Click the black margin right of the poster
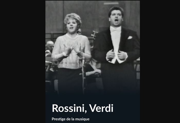This screenshot has width=180, height=123. coord(160,61)
